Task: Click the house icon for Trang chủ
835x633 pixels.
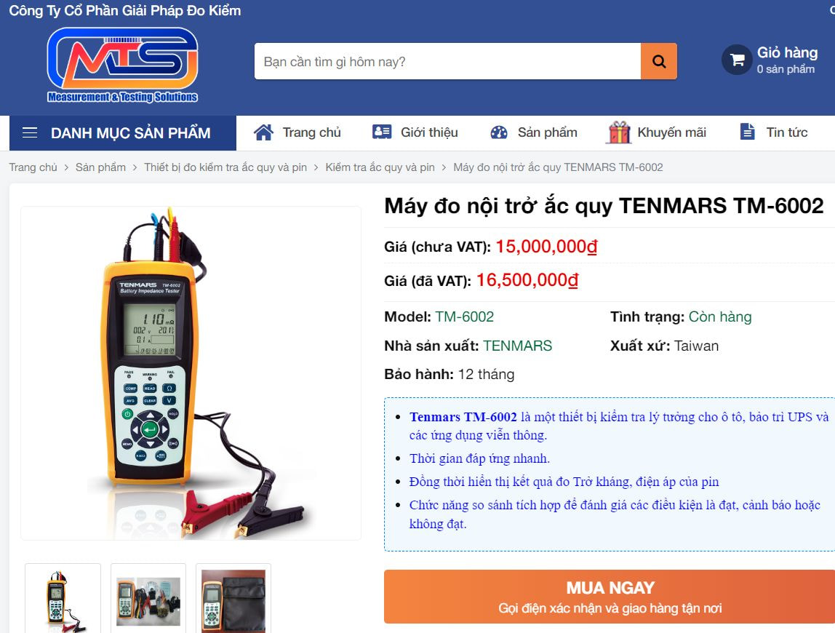Action: tap(263, 132)
